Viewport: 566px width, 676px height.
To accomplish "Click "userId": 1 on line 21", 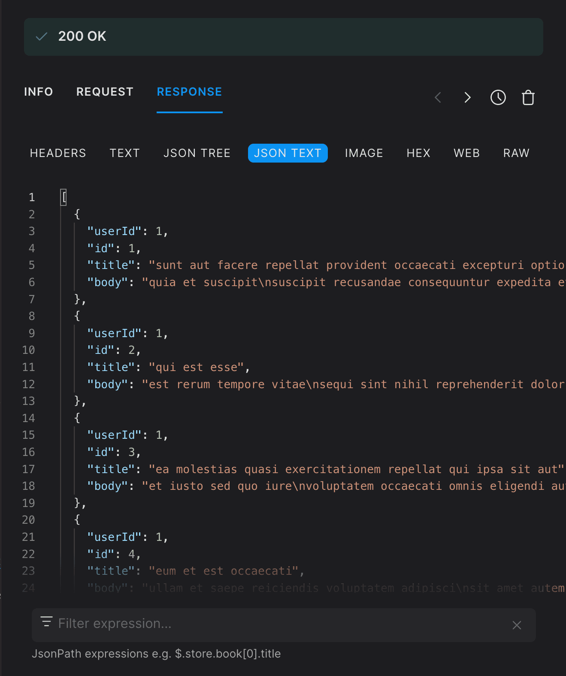I will (x=127, y=537).
